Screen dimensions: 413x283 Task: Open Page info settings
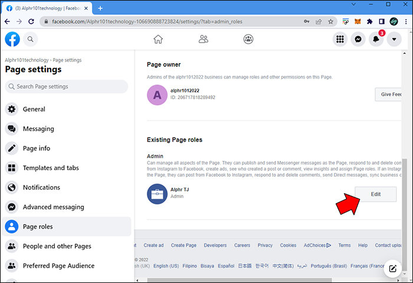66,148
